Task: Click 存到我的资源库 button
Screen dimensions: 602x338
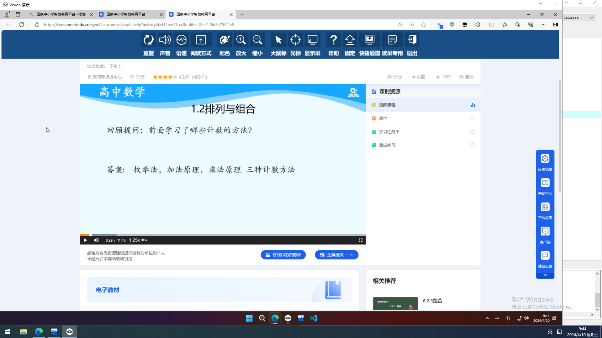Action: (x=283, y=255)
